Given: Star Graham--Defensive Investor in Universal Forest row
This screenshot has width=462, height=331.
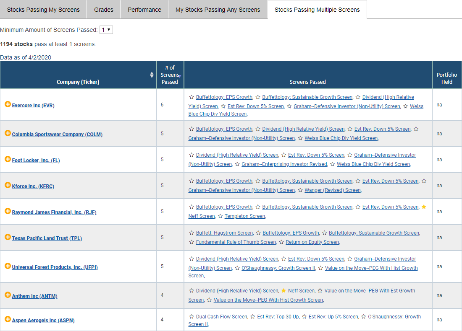Looking at the screenshot, I should pos(350,259).
